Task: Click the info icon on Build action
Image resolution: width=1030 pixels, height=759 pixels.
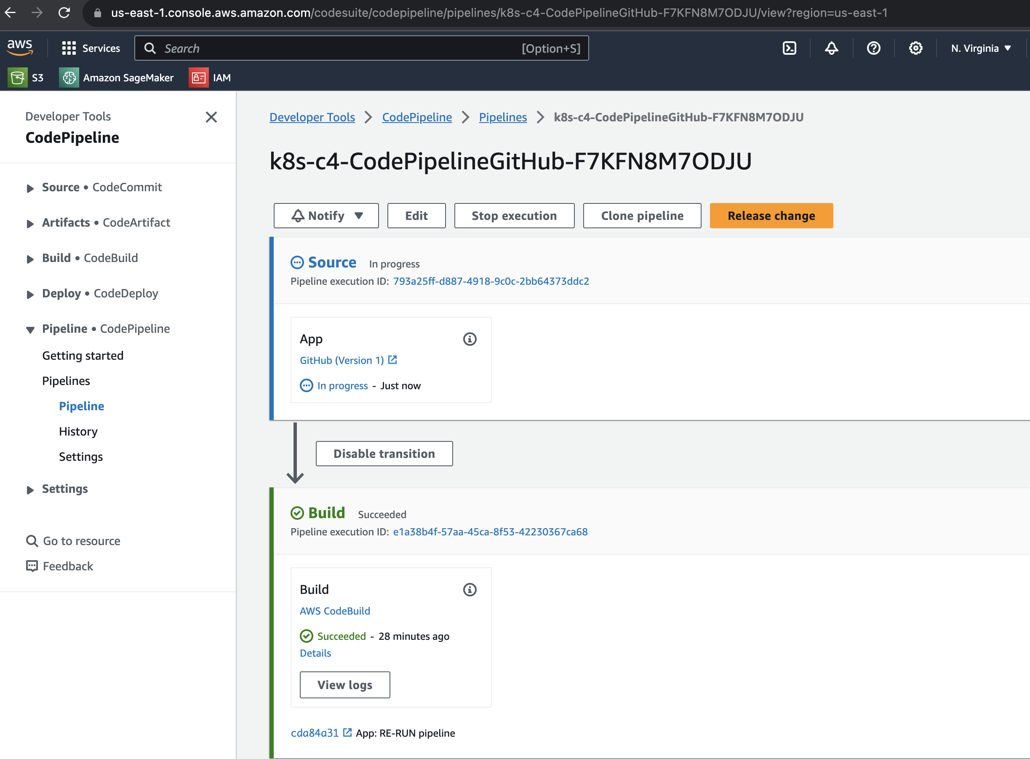Action: [x=469, y=589]
